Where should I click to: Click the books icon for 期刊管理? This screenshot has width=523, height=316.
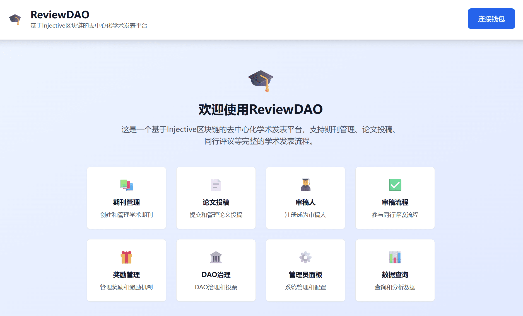coord(126,185)
